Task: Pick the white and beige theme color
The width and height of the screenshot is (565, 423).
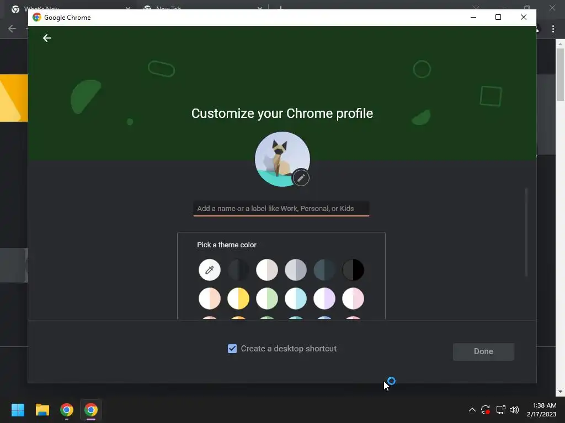Action: tap(267, 270)
